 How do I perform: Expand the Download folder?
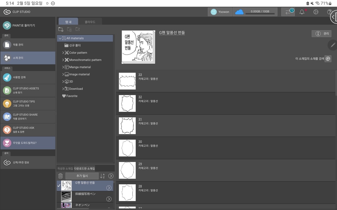[x=63, y=89]
